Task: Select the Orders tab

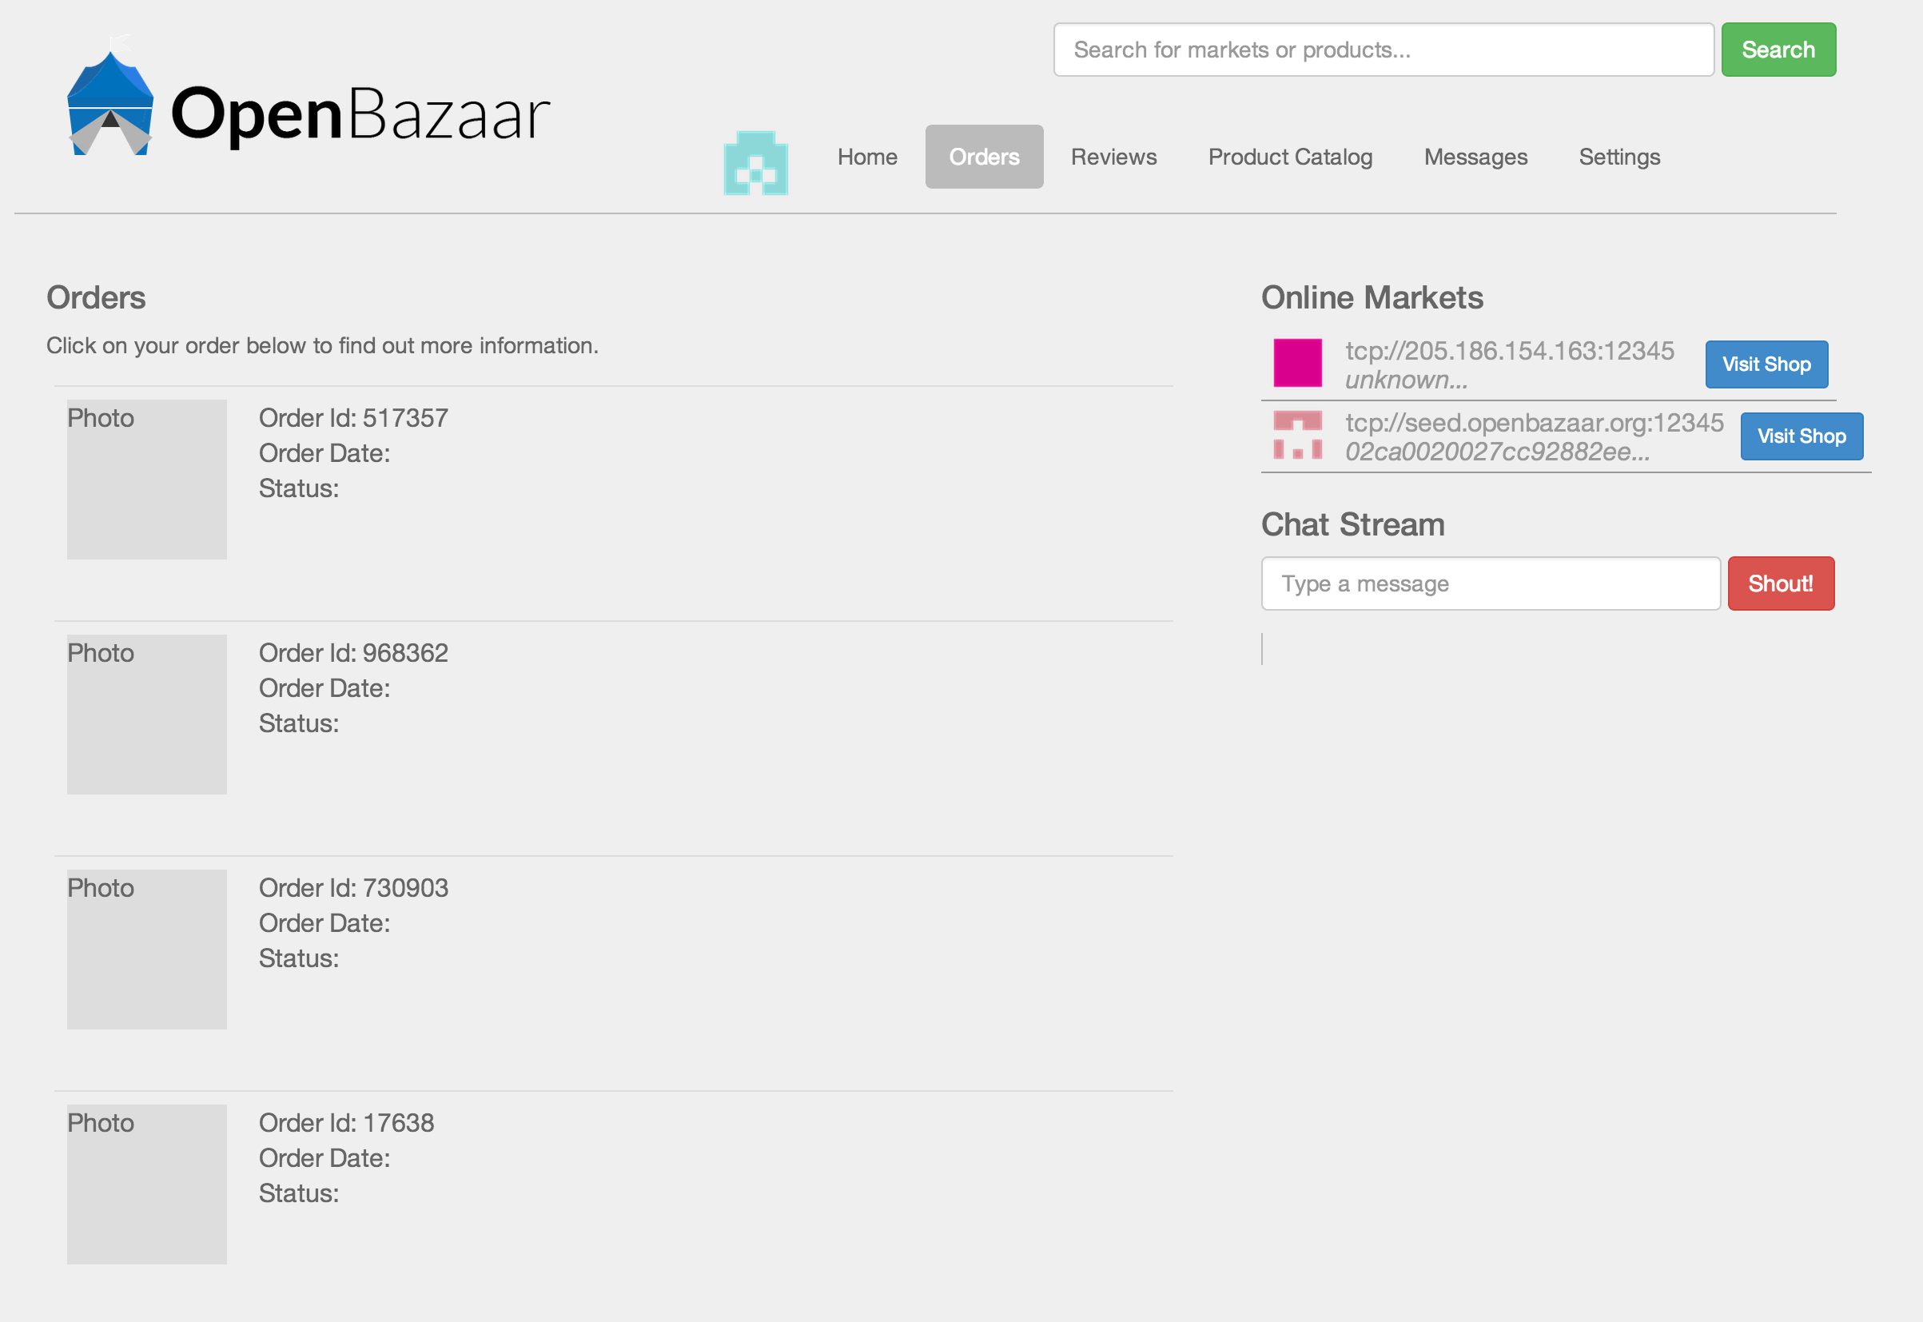Action: 983,157
